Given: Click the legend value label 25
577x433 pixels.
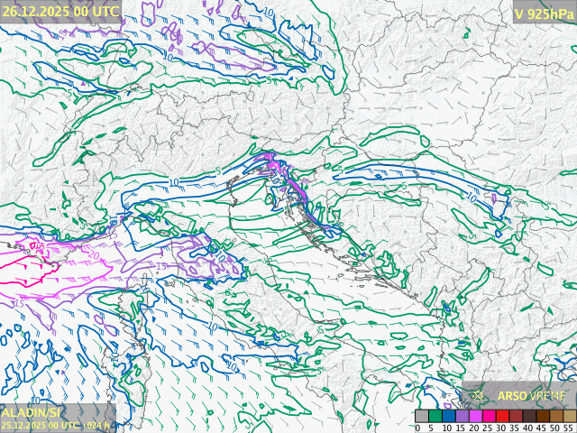Looking at the screenshot, I should pos(488,428).
